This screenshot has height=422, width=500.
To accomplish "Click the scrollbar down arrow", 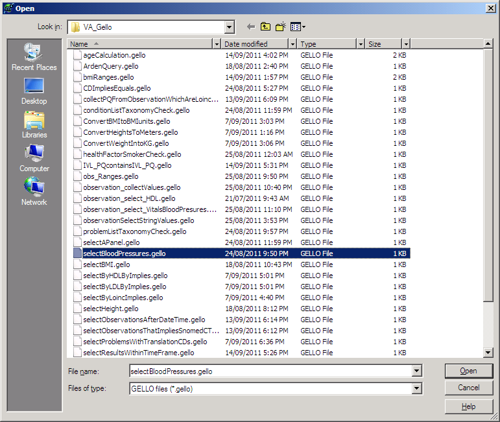I will [488, 352].
